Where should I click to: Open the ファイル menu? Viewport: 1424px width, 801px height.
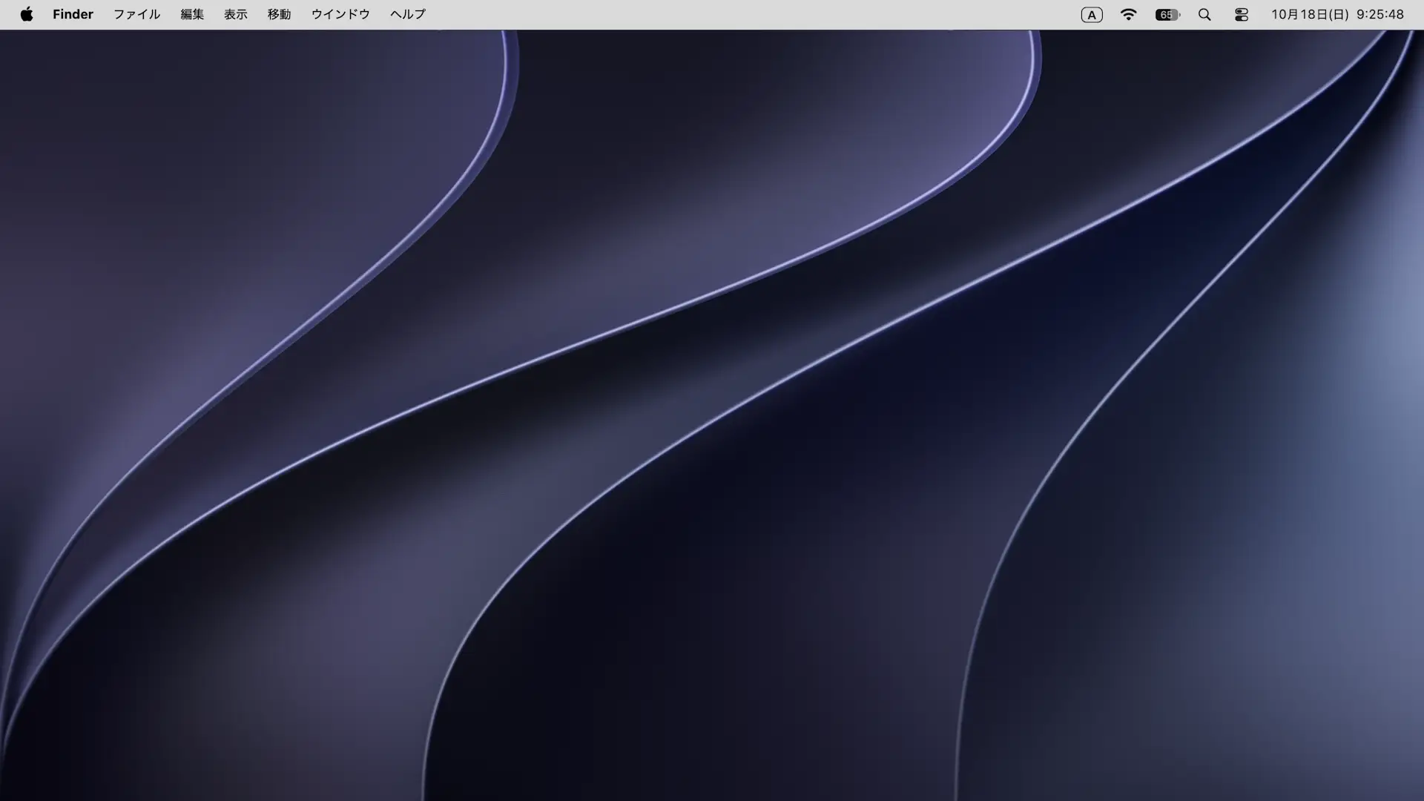coord(136,14)
